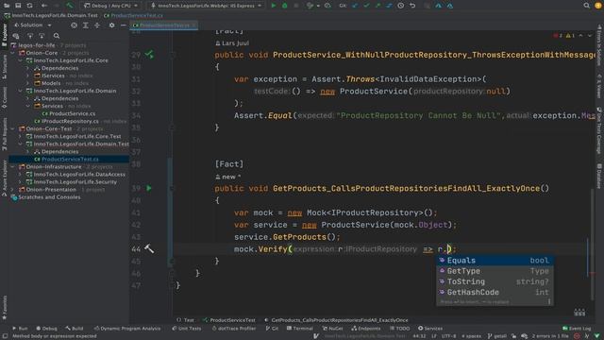The image size is (604, 340).
Task: Open the Solution view selector dropdown
Action: coord(32,25)
